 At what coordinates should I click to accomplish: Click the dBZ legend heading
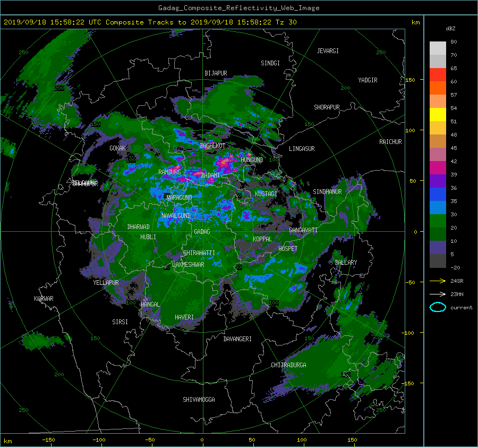[450, 28]
